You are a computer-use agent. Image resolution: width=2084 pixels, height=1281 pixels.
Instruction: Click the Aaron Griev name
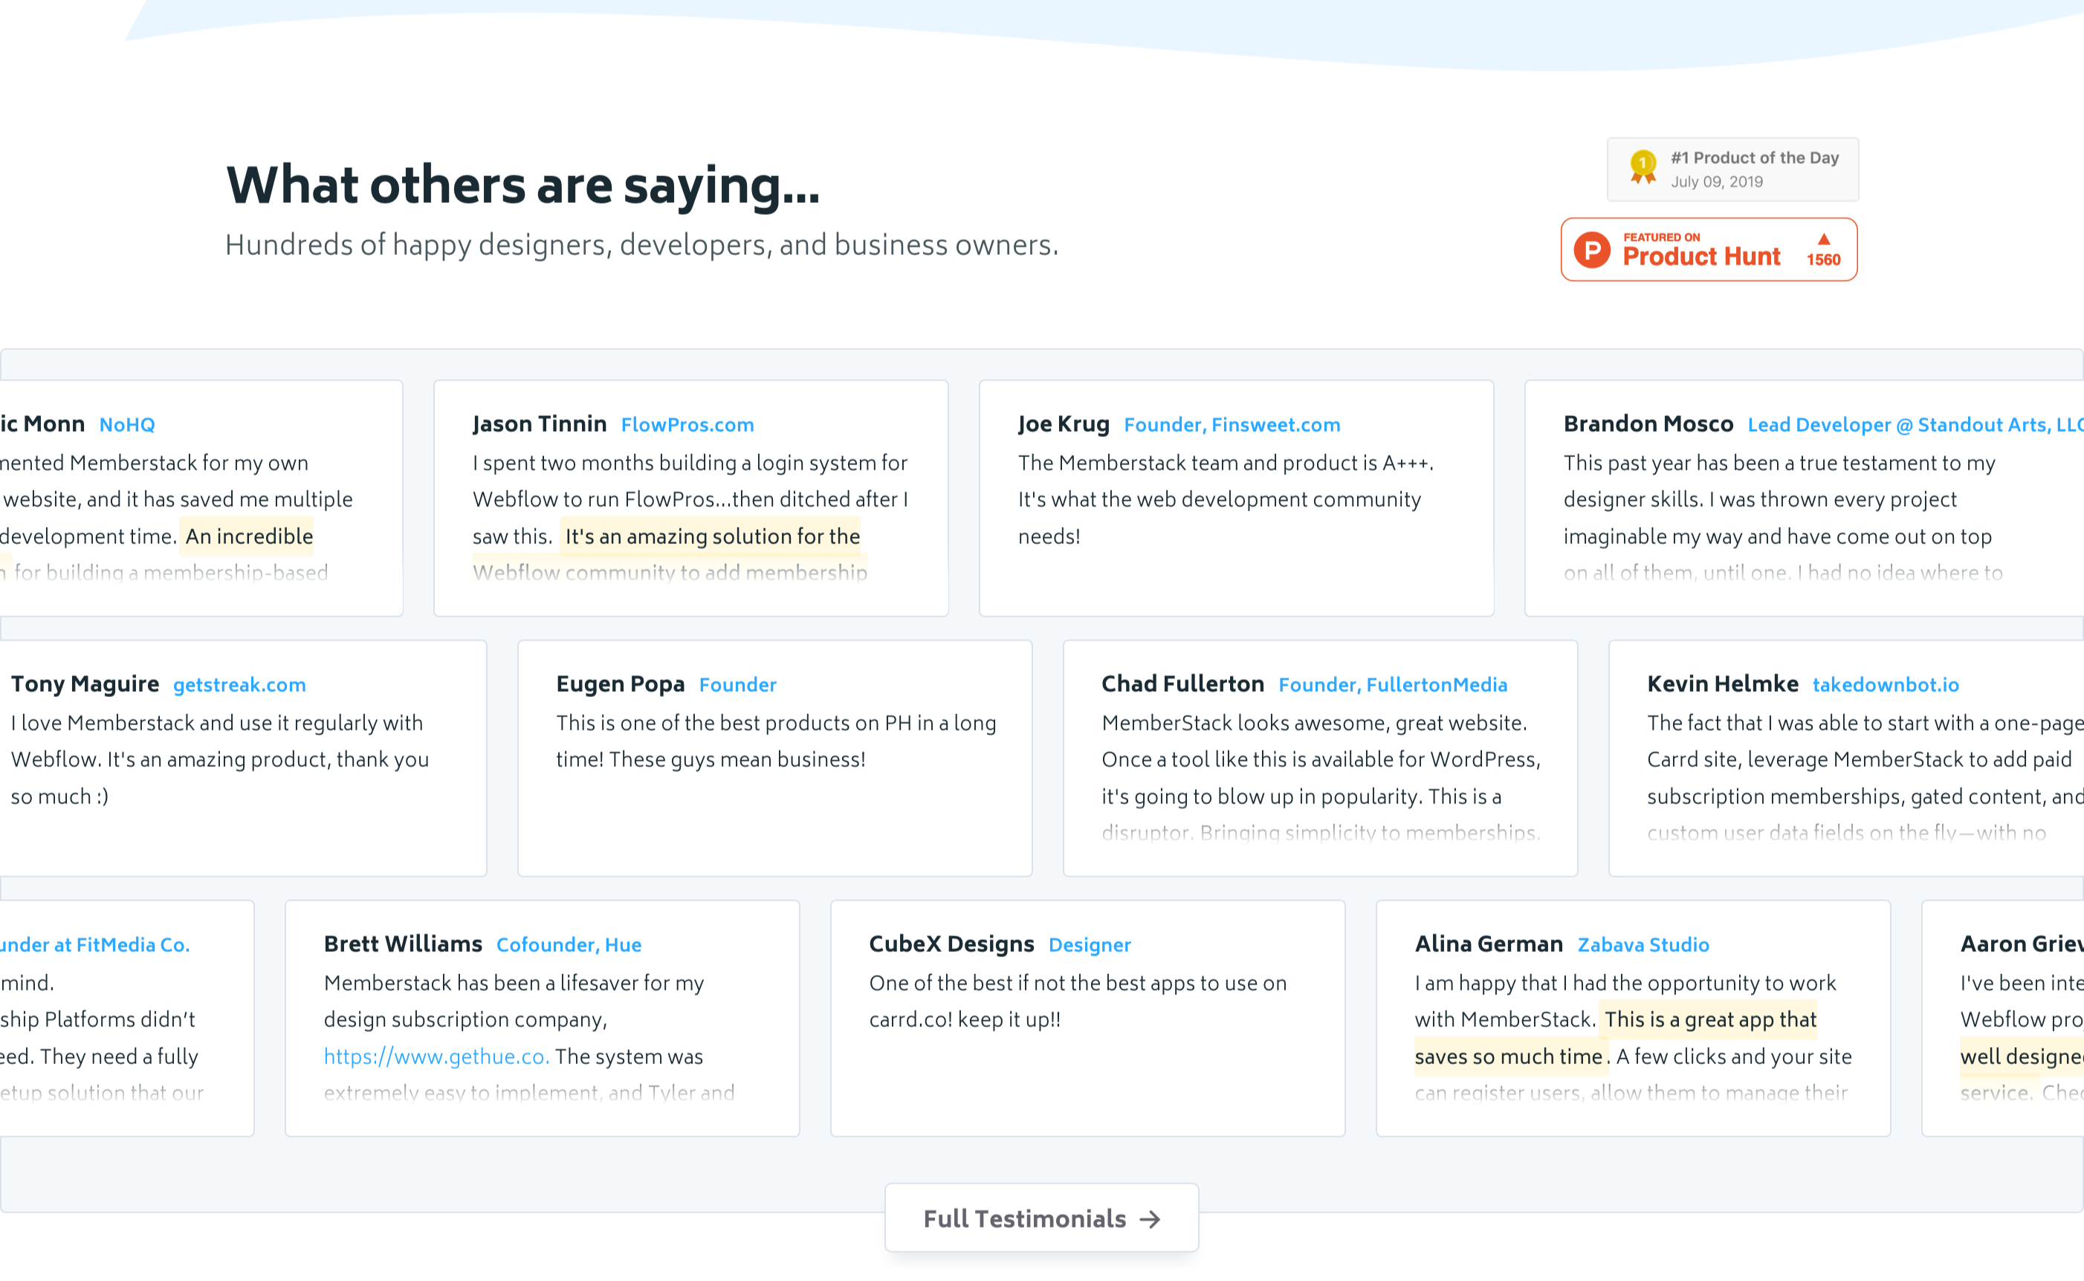[x=2022, y=944]
